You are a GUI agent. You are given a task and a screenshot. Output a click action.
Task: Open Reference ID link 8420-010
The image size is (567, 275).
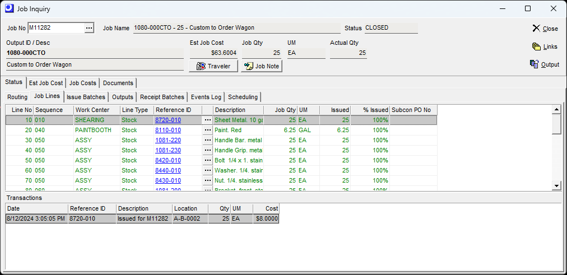click(x=168, y=160)
